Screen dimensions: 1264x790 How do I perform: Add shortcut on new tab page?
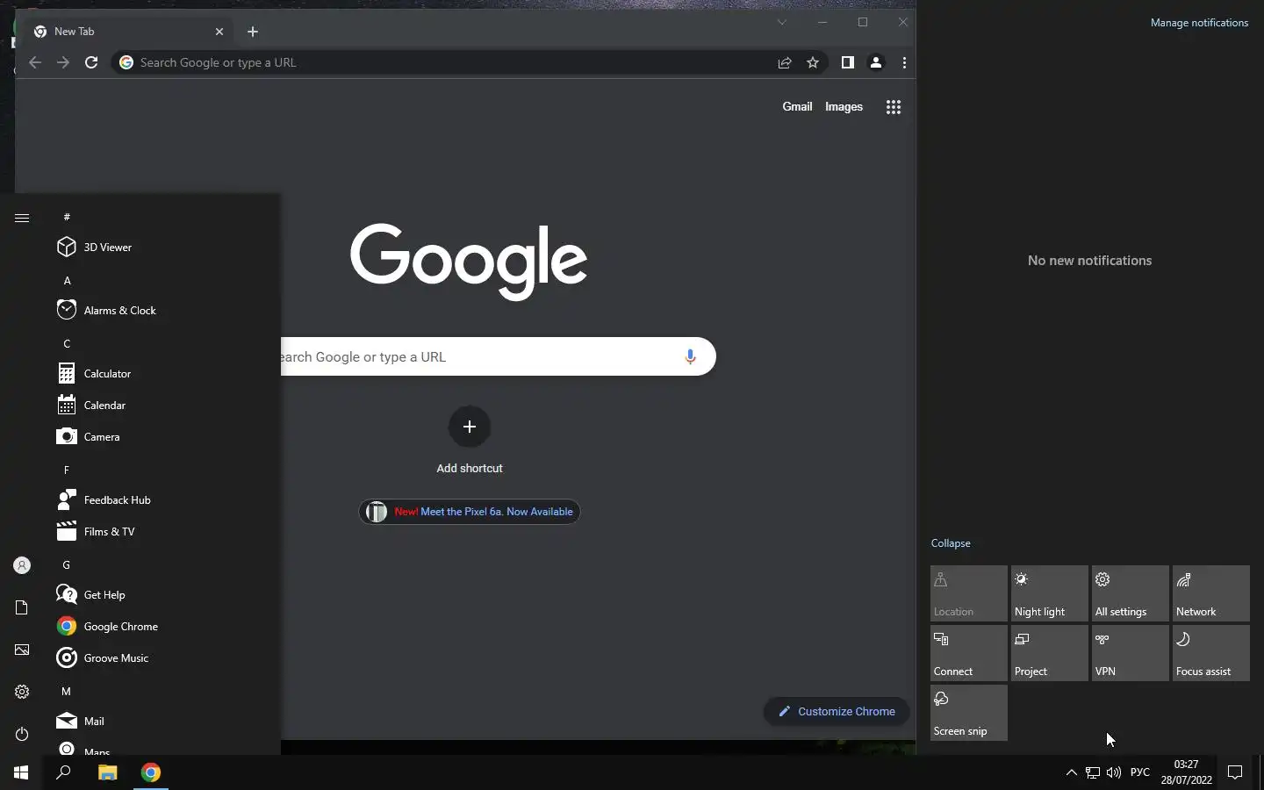470,441
